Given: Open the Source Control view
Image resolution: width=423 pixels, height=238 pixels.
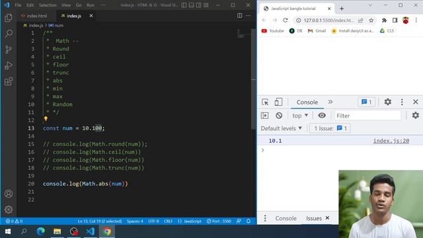Looking at the screenshot, I should tap(9, 50).
